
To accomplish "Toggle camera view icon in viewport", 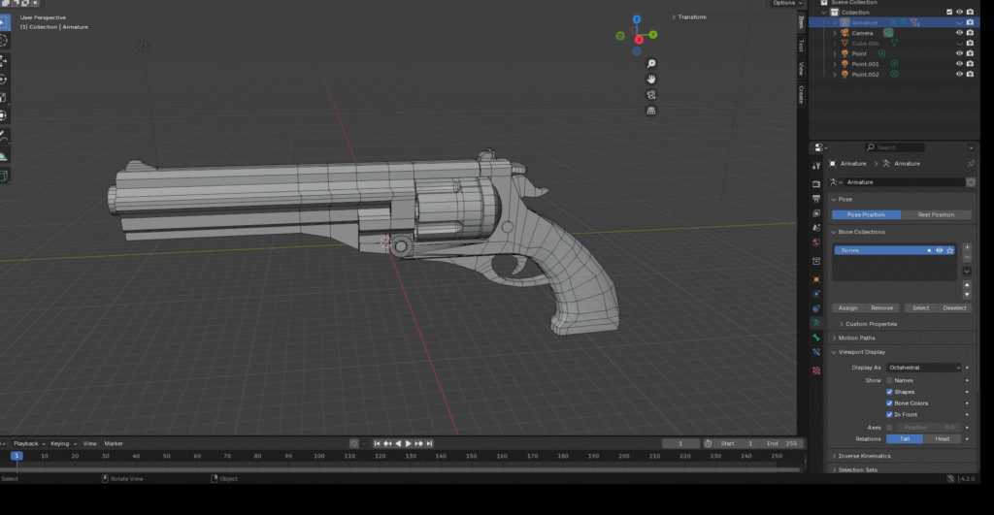I will 650,94.
